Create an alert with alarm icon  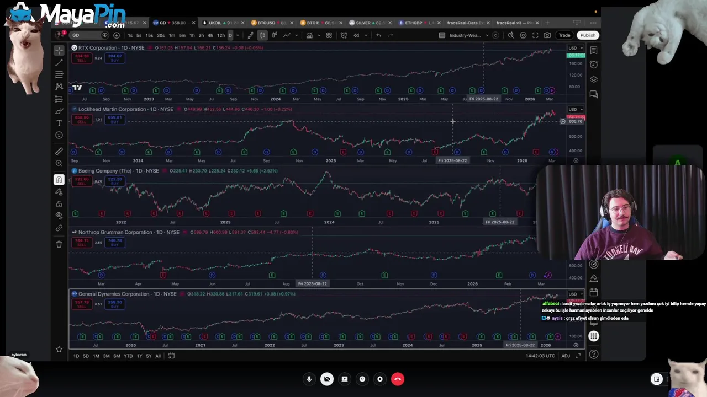(x=344, y=35)
